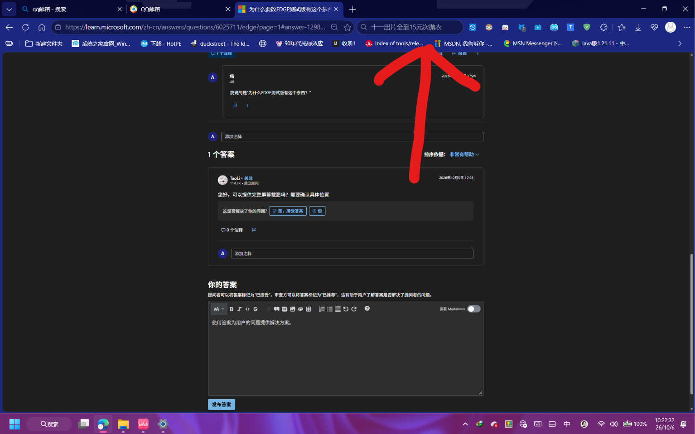Open the browser profile avatar

[671, 27]
